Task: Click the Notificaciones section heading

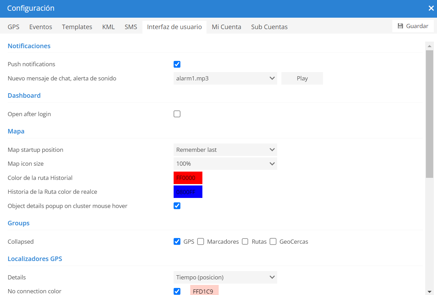Action: click(29, 46)
